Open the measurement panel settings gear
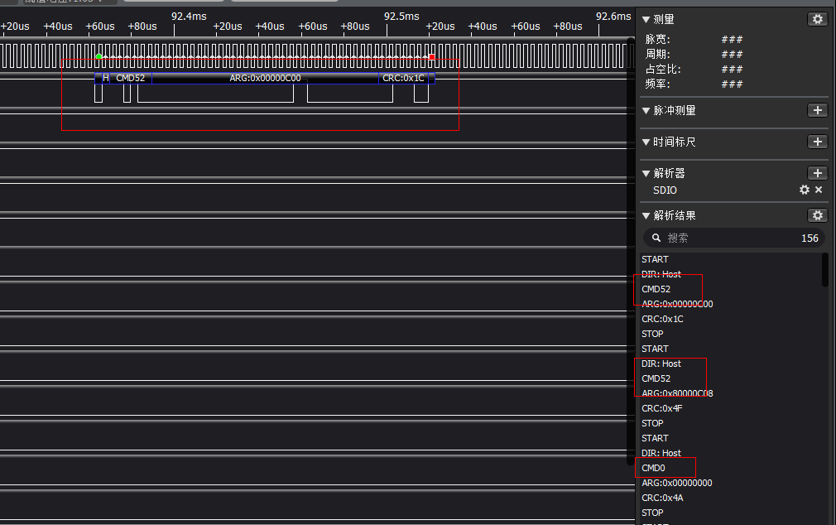 coord(817,19)
